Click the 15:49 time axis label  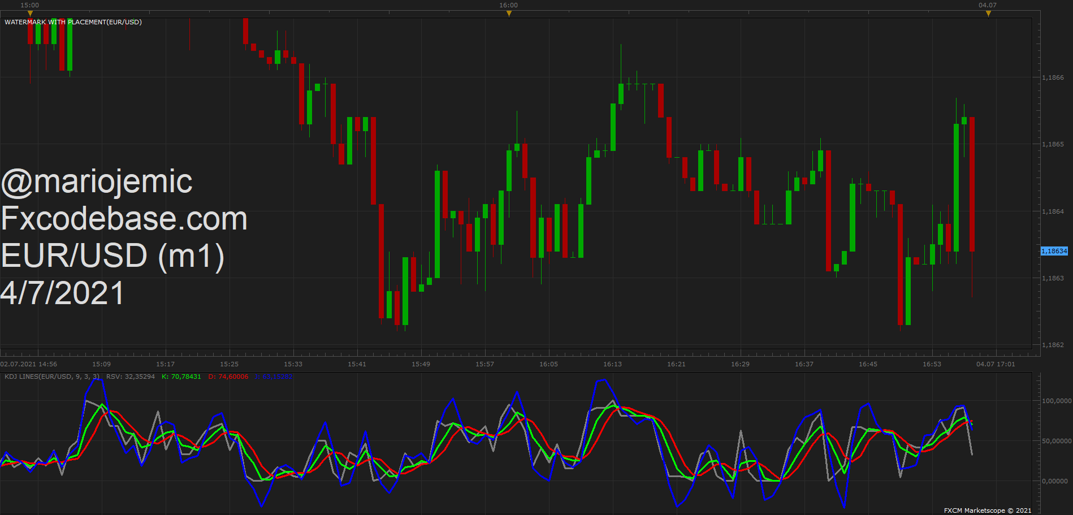[421, 364]
